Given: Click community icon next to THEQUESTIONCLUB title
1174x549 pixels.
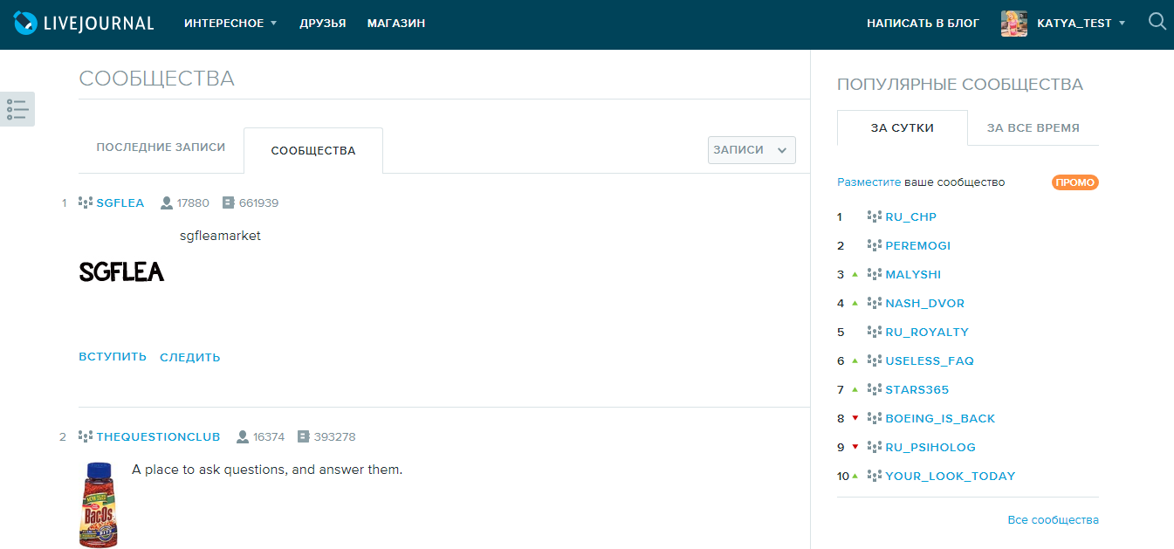Looking at the screenshot, I should click(86, 436).
